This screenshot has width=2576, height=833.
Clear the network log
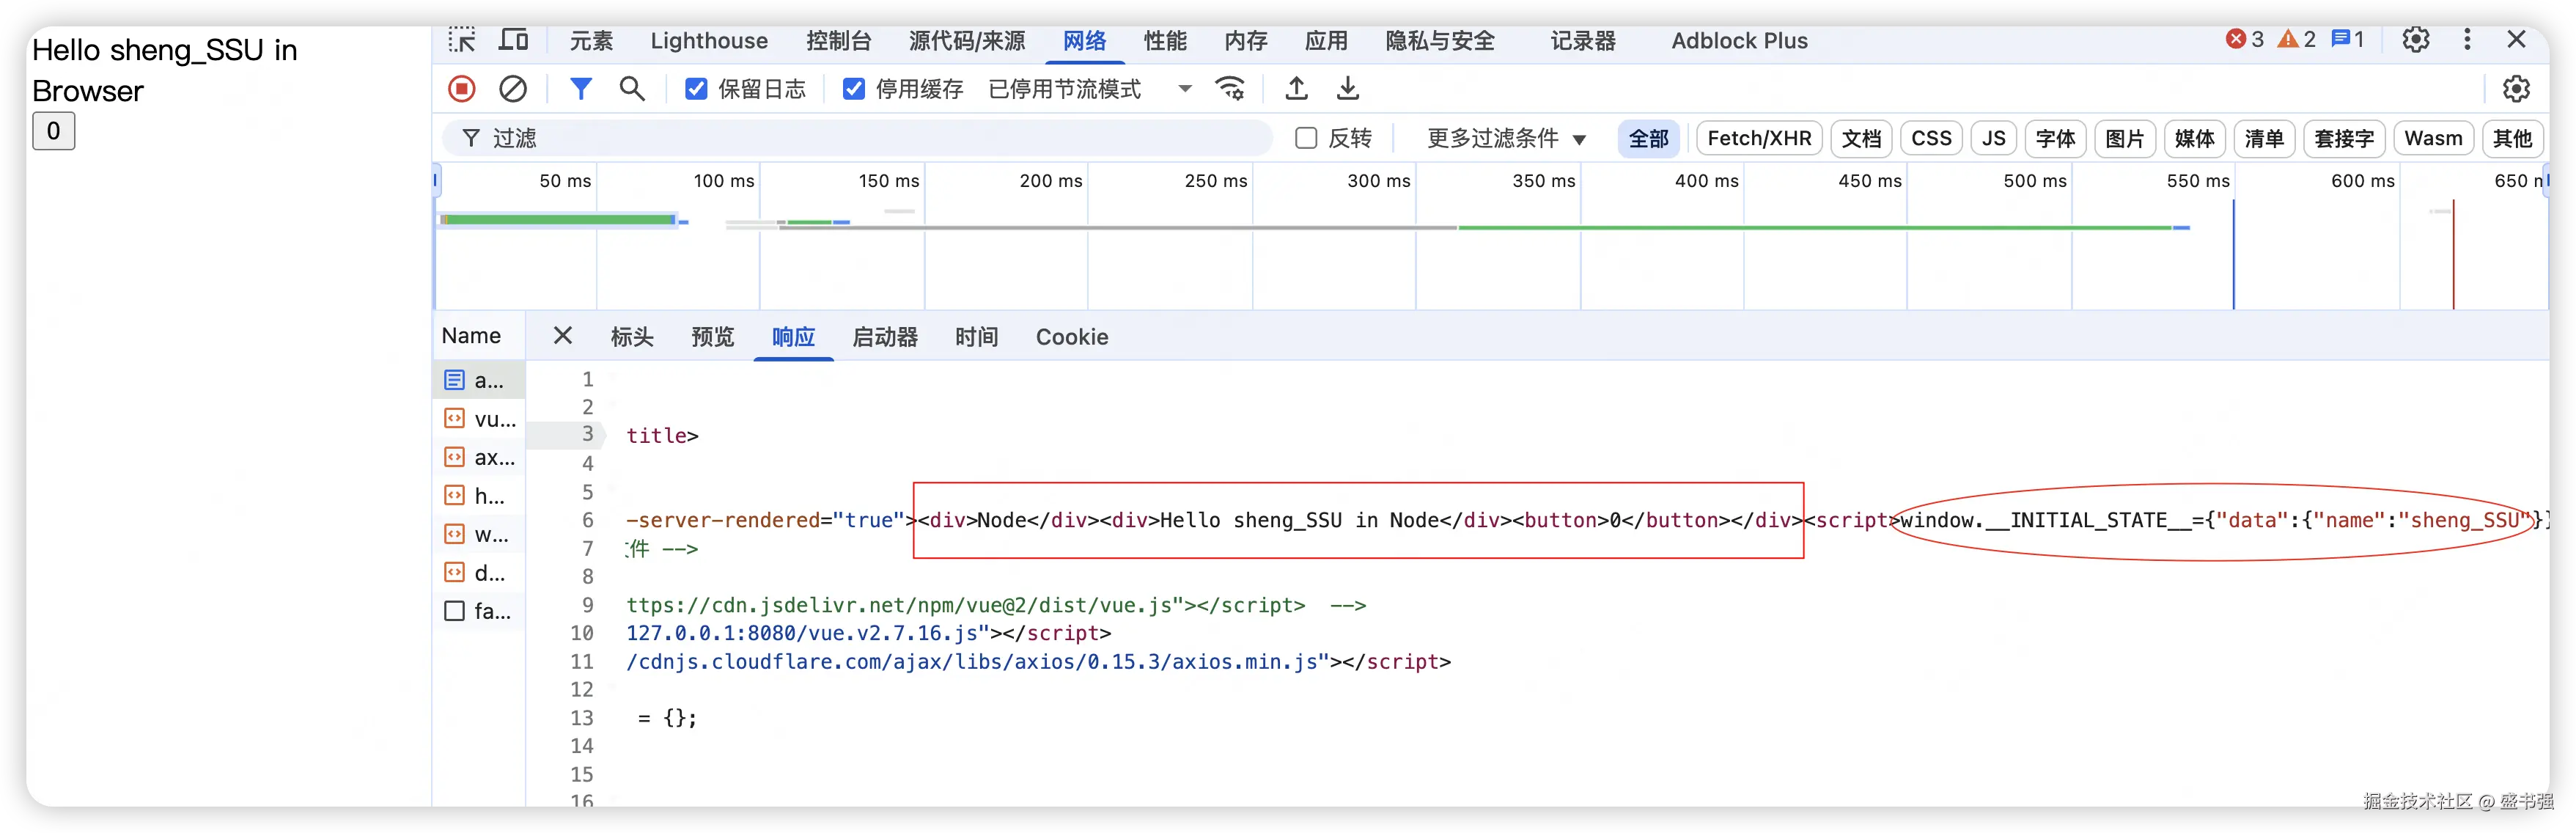[x=513, y=89]
